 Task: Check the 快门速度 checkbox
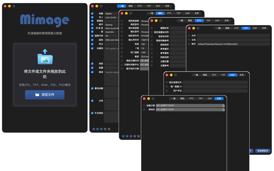pos(122,52)
